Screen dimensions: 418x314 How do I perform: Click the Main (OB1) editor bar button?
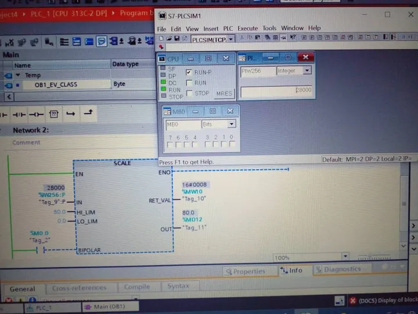(x=109, y=307)
